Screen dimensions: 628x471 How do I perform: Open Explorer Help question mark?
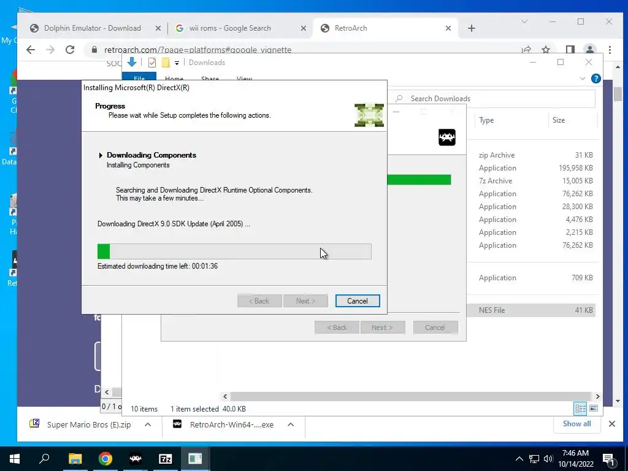(596, 78)
